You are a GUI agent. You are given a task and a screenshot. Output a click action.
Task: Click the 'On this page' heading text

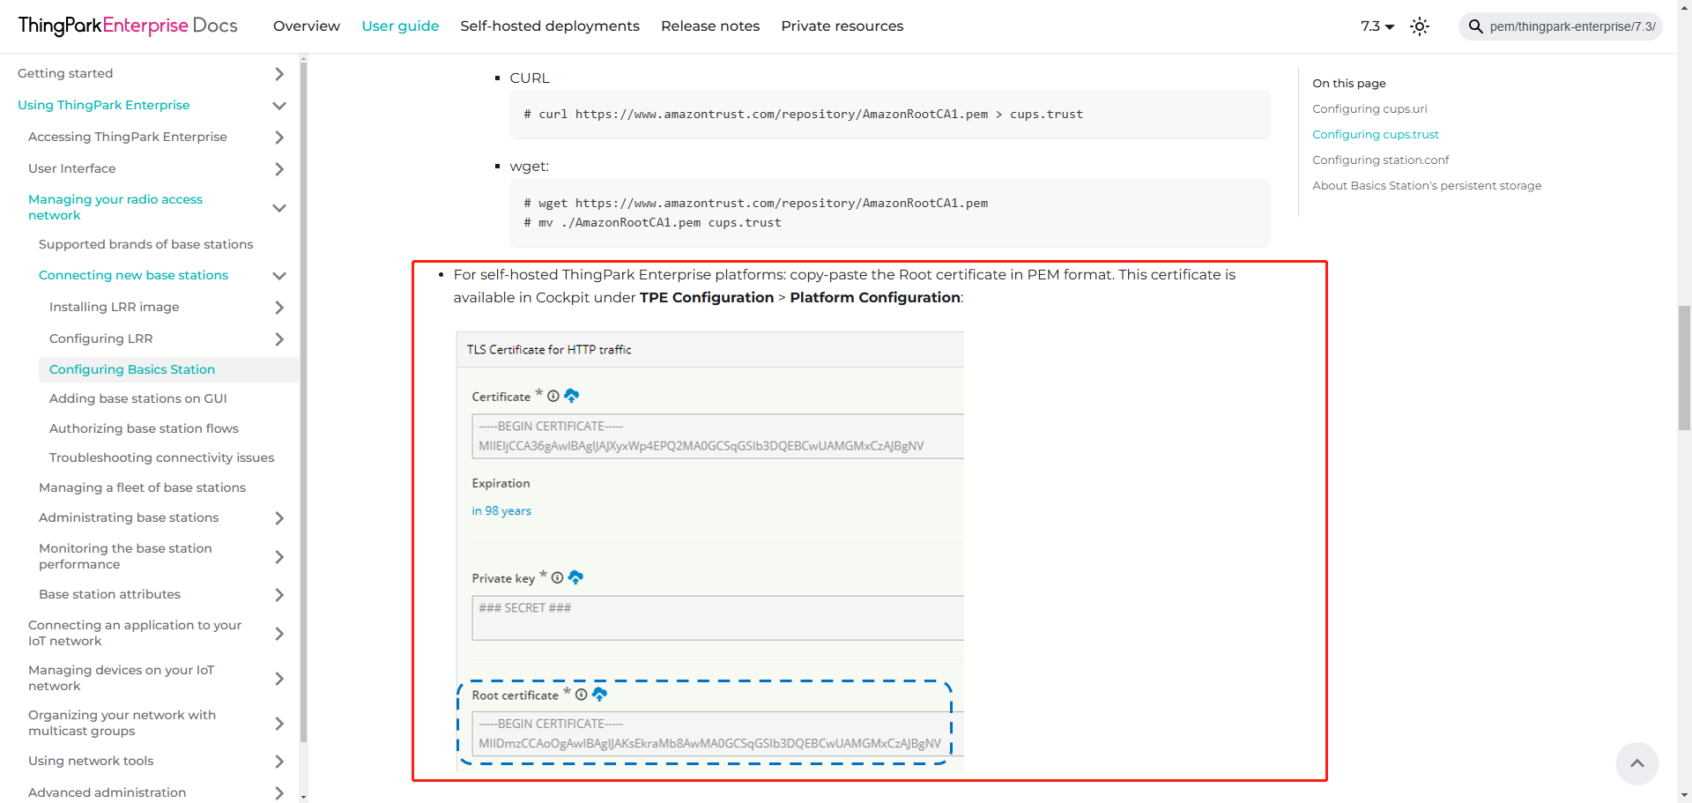point(1349,83)
